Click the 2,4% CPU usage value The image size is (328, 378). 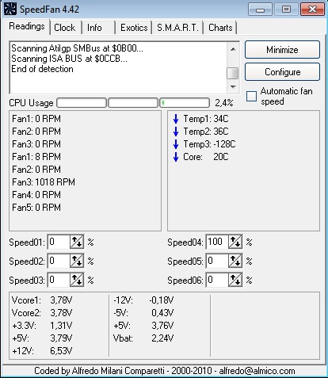(x=224, y=103)
